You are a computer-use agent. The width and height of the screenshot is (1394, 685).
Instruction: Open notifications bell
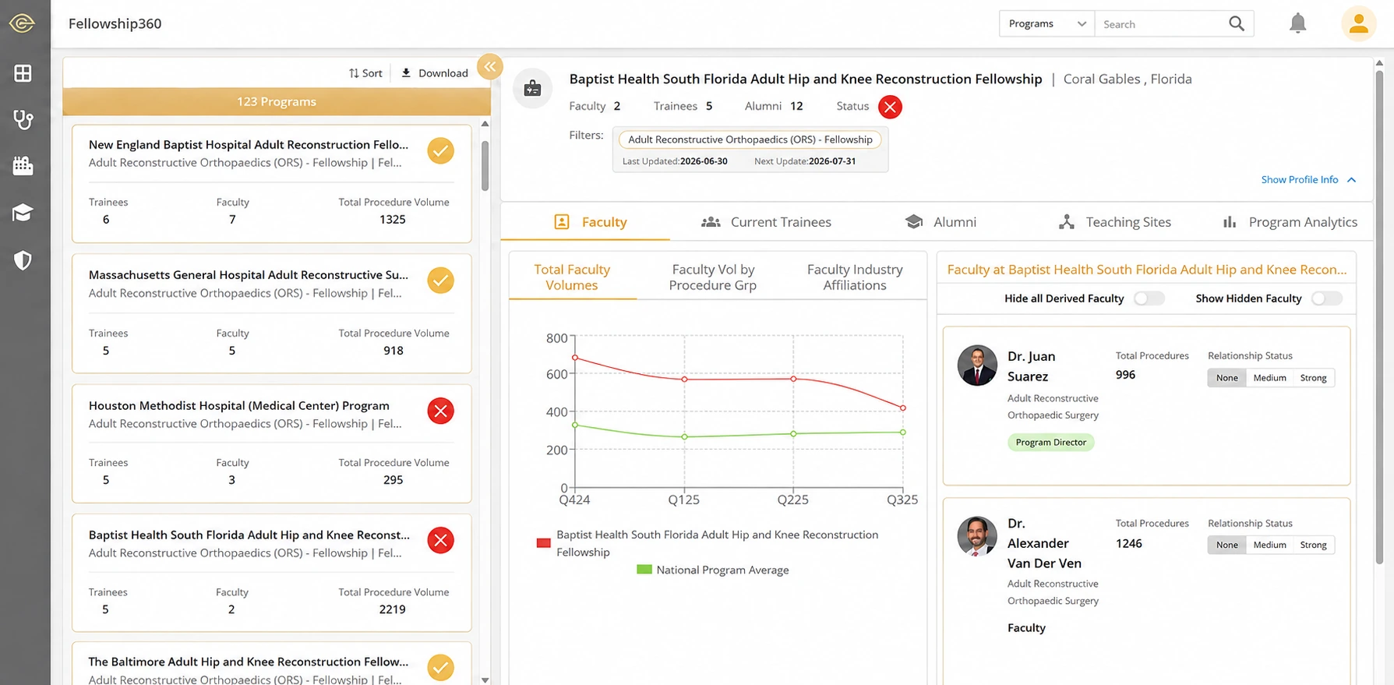(1297, 23)
